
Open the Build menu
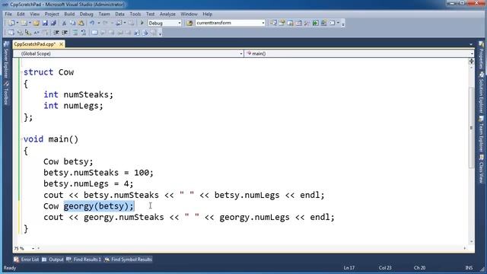[69, 14]
